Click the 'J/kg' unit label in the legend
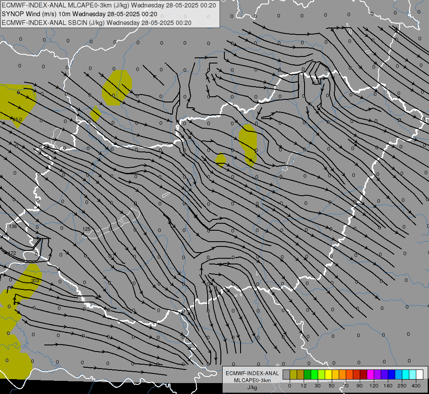The height and width of the screenshot is (394, 429). [252, 387]
